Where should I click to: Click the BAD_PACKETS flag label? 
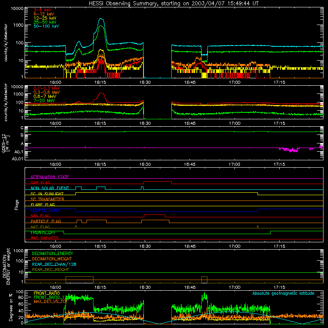tap(45, 238)
